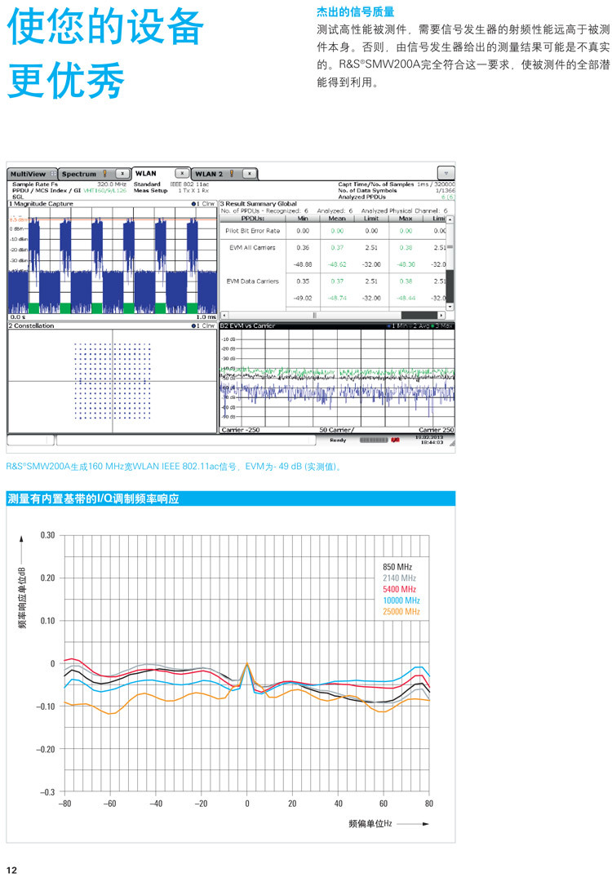The width and height of the screenshot is (612, 877).
Task: Click the 杰出的信号质量 heading
Action: [355, 11]
